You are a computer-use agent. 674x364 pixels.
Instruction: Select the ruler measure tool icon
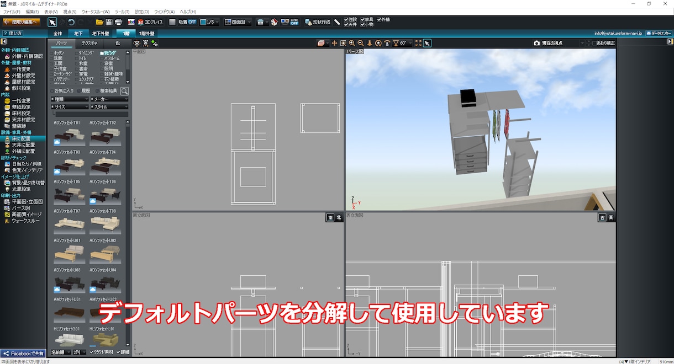click(x=337, y=22)
